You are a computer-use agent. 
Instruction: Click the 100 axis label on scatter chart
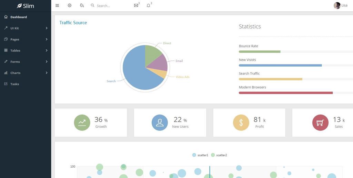pyautogui.click(x=73, y=167)
